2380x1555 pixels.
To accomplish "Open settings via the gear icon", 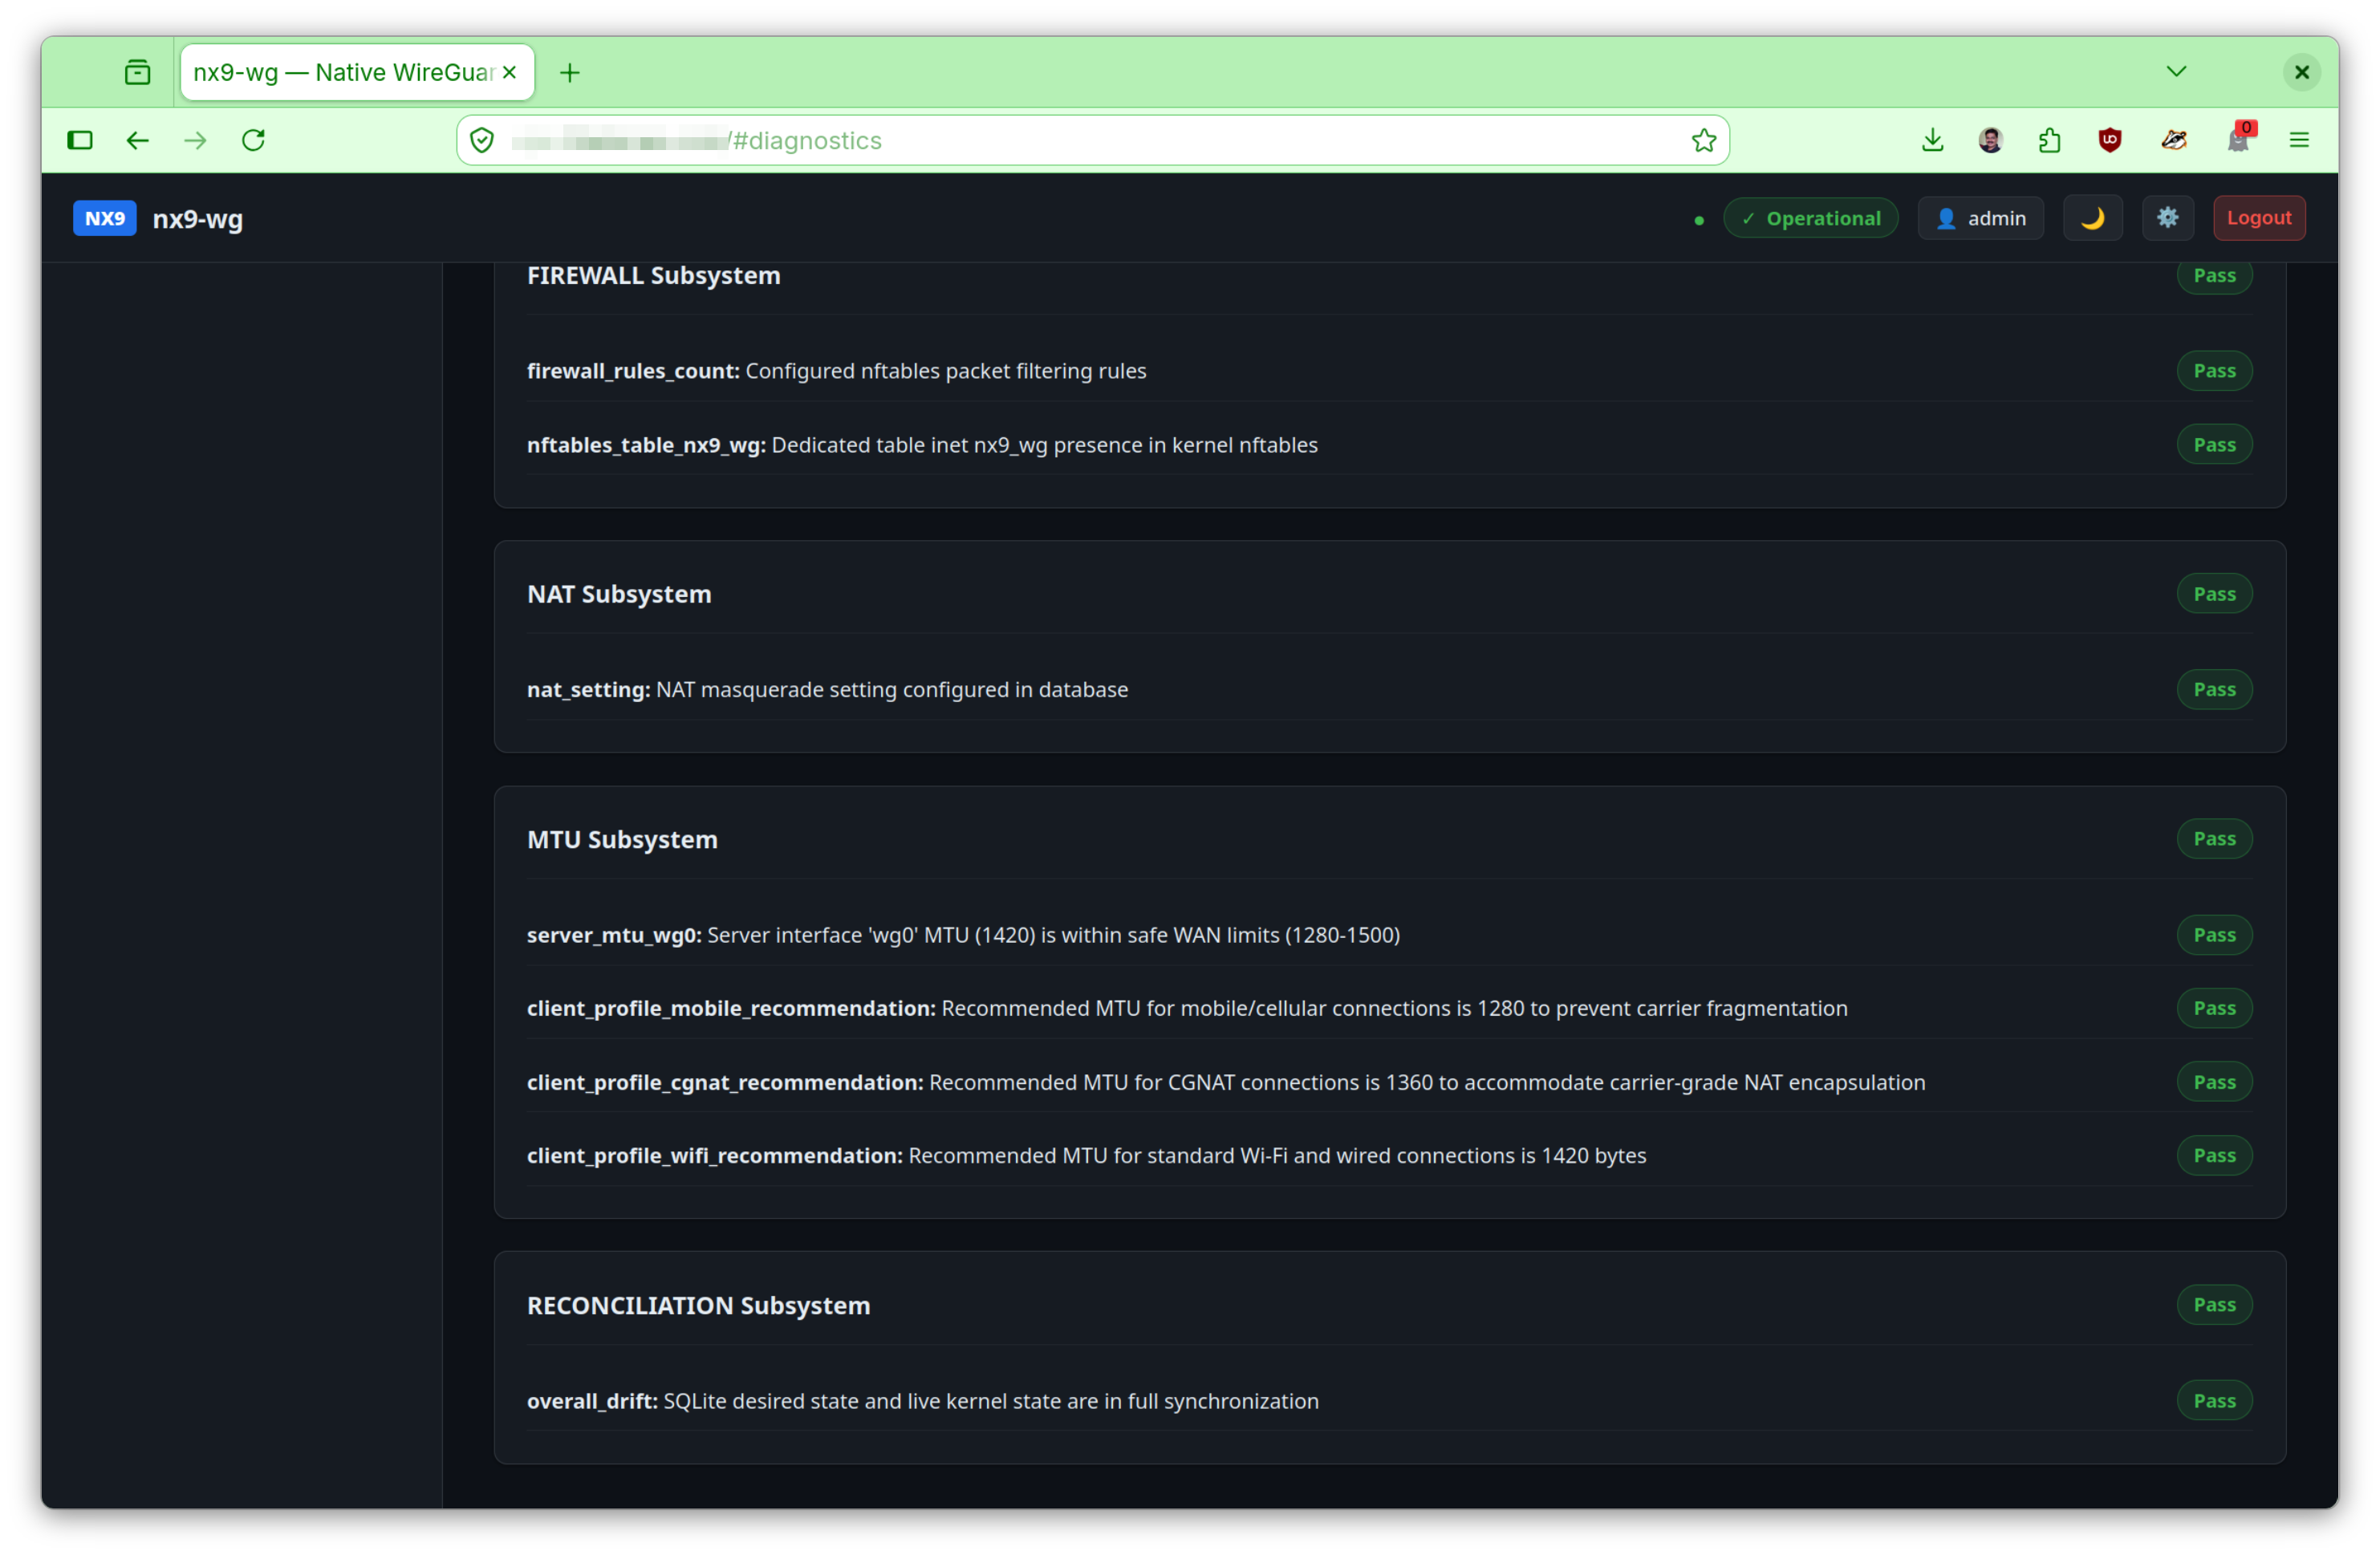I will pos(2167,218).
